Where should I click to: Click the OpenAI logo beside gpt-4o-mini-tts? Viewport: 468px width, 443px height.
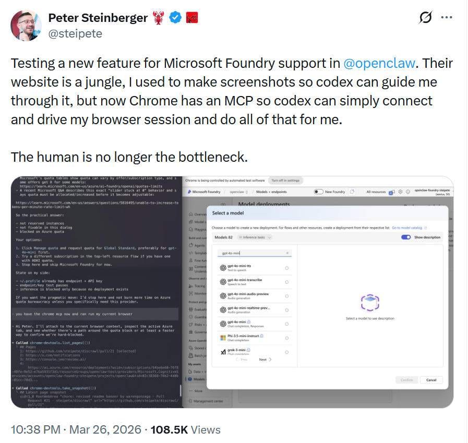tap(223, 268)
